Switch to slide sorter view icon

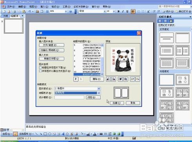[5, 130]
